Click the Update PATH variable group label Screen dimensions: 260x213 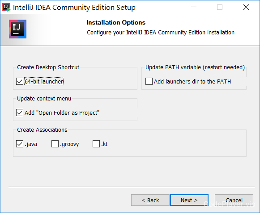pos(195,67)
